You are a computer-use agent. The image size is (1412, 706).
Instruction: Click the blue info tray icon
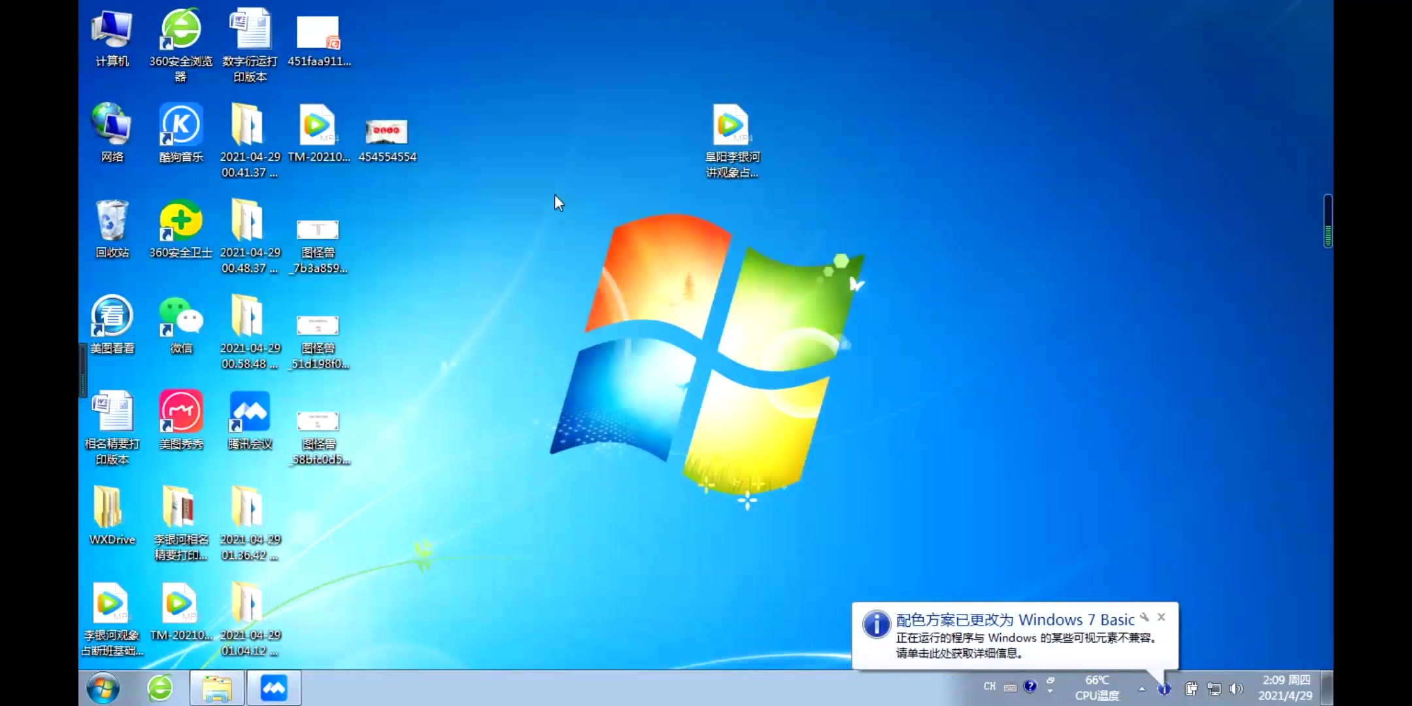point(1164,688)
